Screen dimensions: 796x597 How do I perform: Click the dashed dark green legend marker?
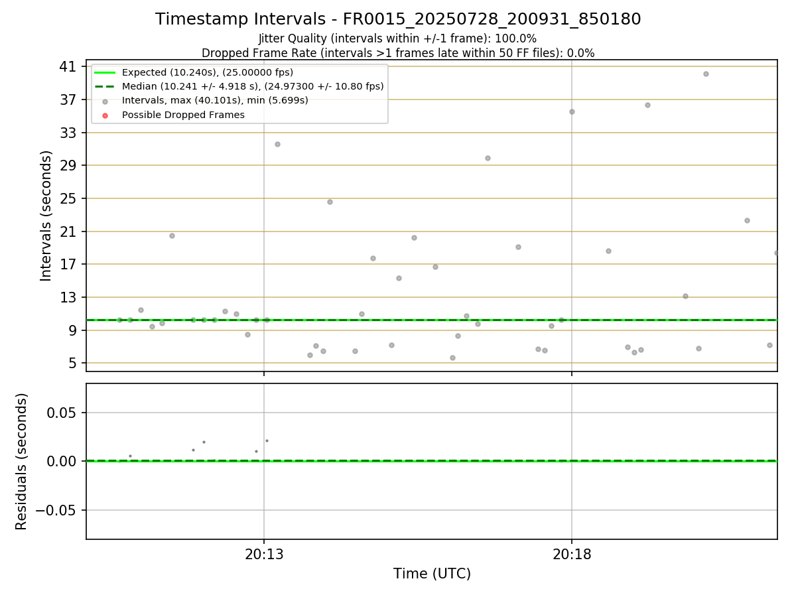point(105,86)
